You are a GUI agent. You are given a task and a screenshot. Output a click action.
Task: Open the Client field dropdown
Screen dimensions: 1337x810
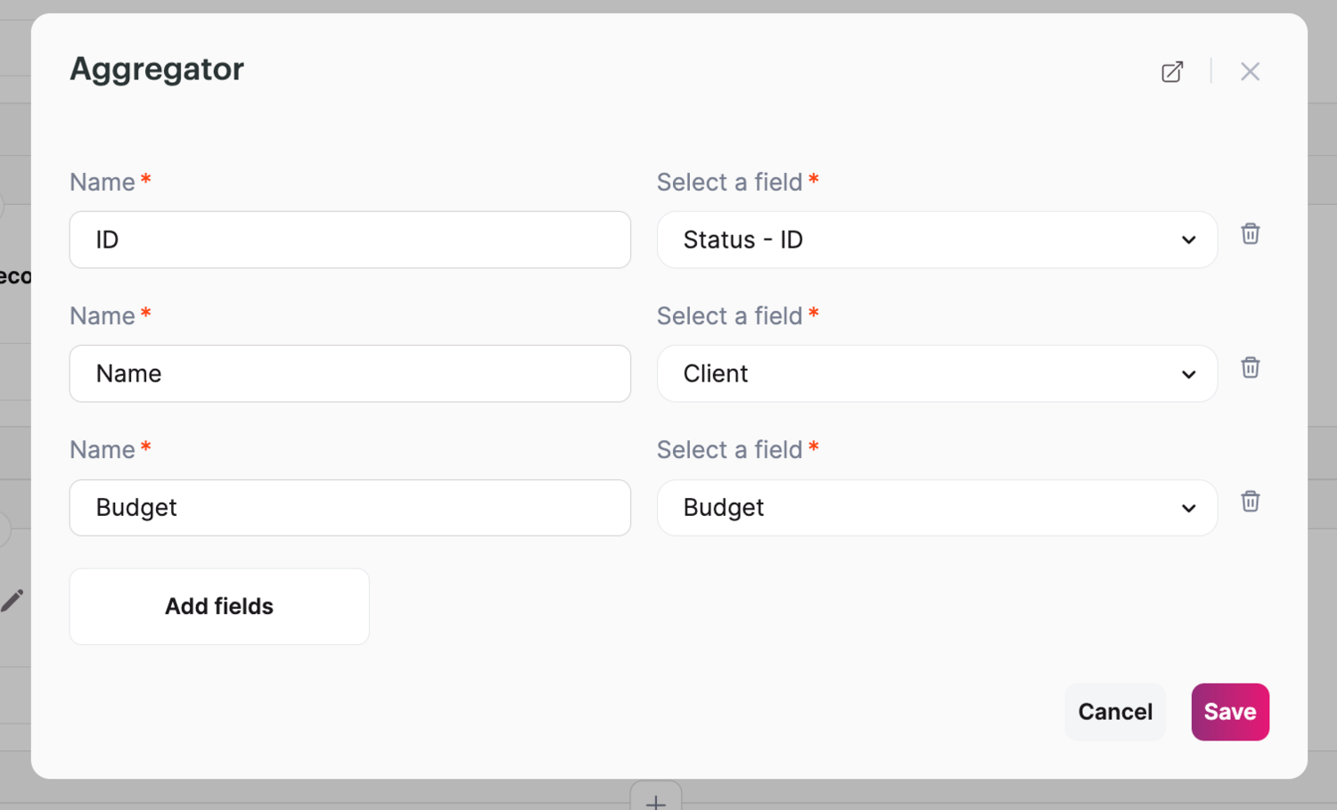[x=937, y=374]
